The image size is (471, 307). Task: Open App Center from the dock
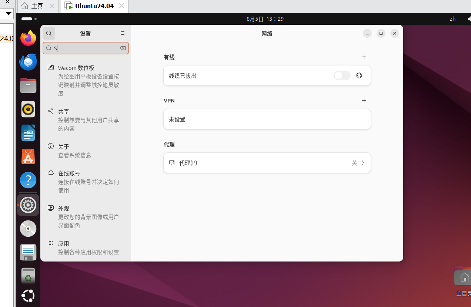tap(28, 157)
